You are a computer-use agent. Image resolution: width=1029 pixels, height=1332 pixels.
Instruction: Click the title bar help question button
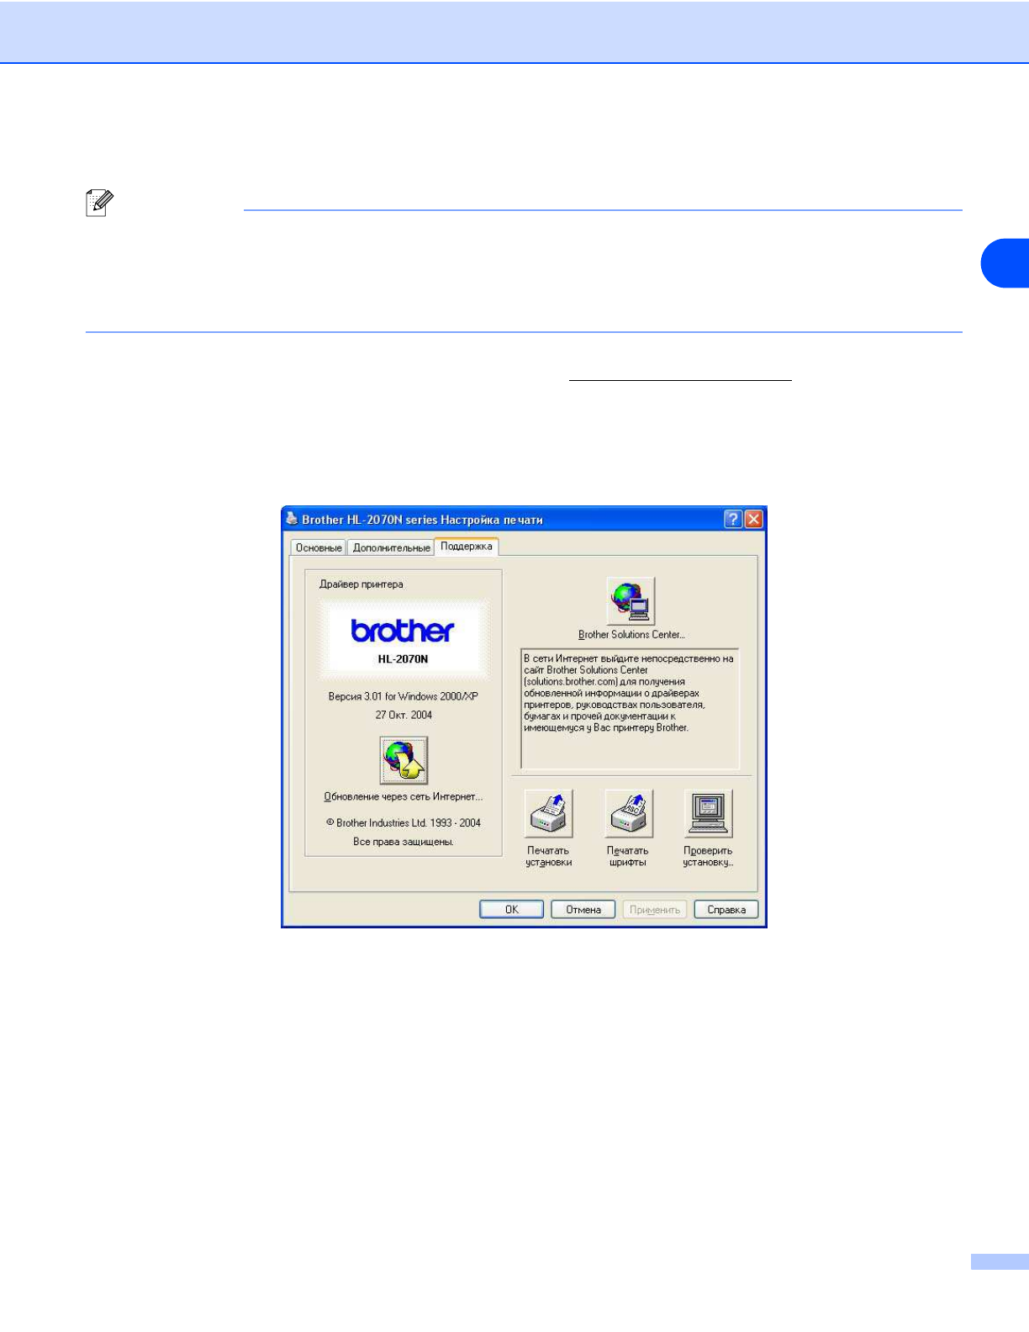pyautogui.click(x=733, y=519)
